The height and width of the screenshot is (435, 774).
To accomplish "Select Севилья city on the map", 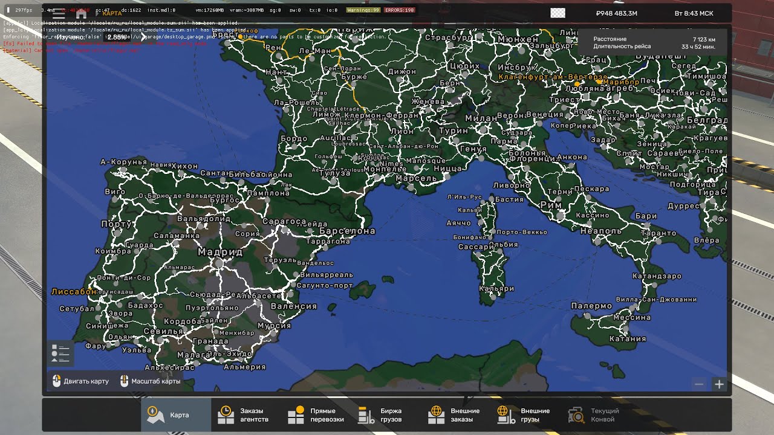I will [x=163, y=331].
